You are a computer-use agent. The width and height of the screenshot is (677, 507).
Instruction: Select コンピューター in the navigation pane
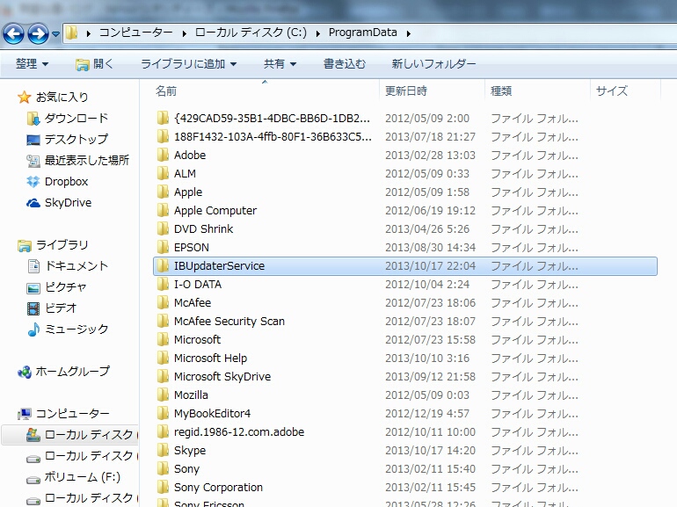coord(72,413)
